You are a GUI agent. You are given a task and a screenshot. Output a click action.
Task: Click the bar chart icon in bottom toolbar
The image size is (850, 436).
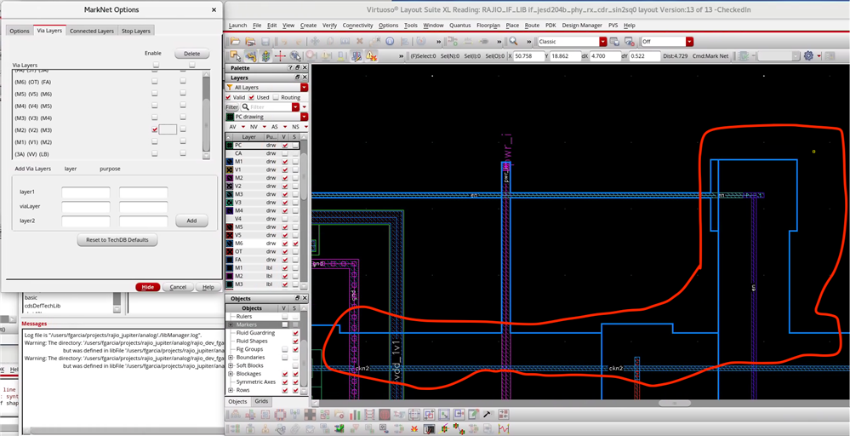pos(357,415)
